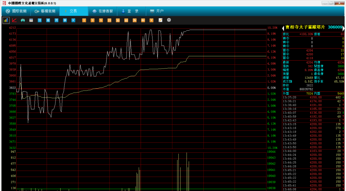Click the 947 volume axis label
346x191 pixels.
point(13,152)
